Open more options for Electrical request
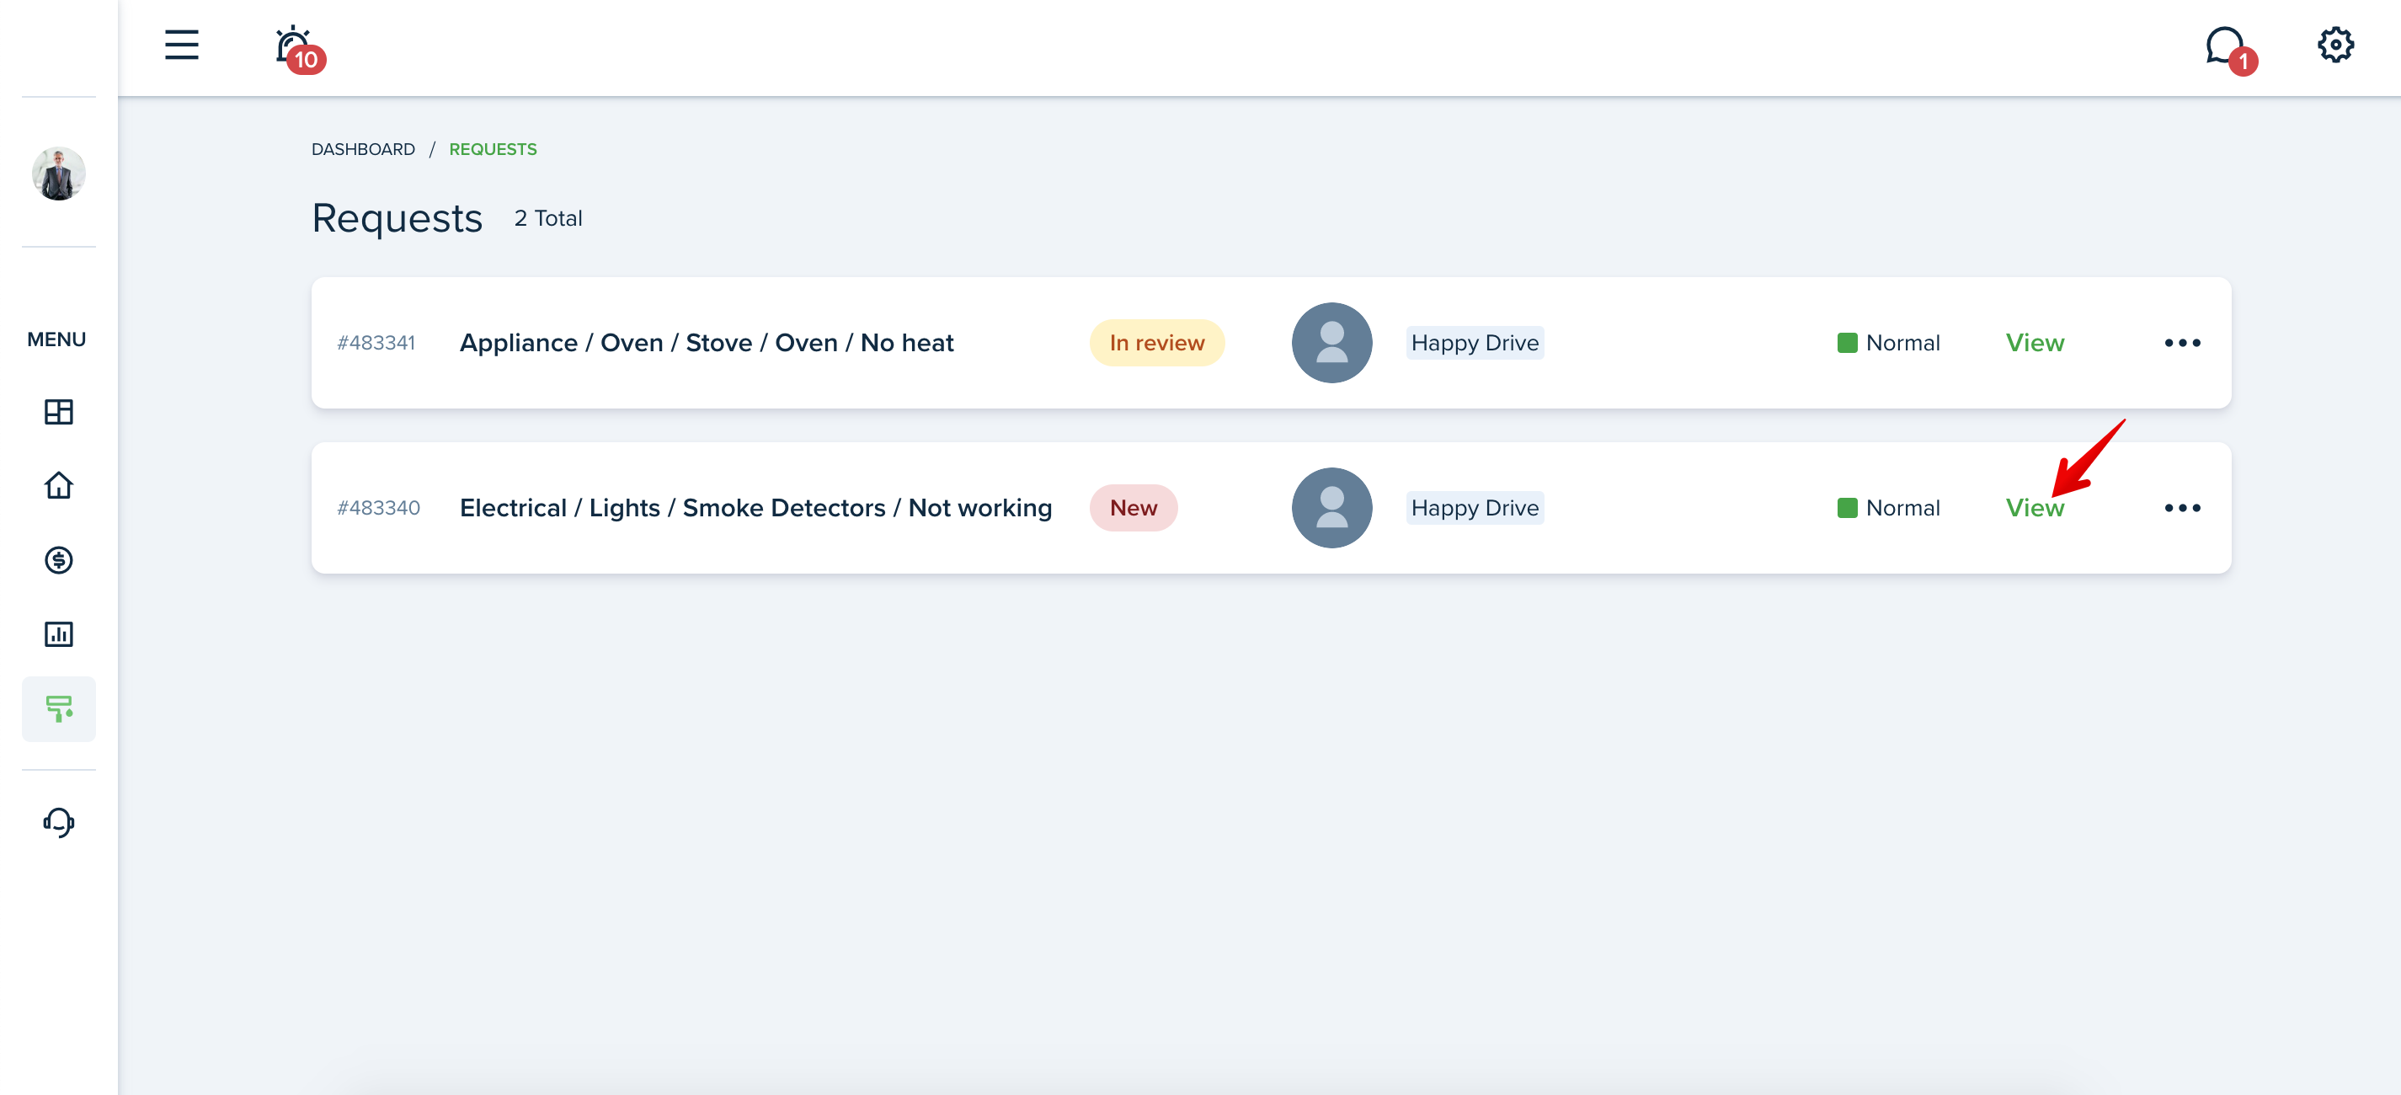 pyautogui.click(x=2183, y=508)
